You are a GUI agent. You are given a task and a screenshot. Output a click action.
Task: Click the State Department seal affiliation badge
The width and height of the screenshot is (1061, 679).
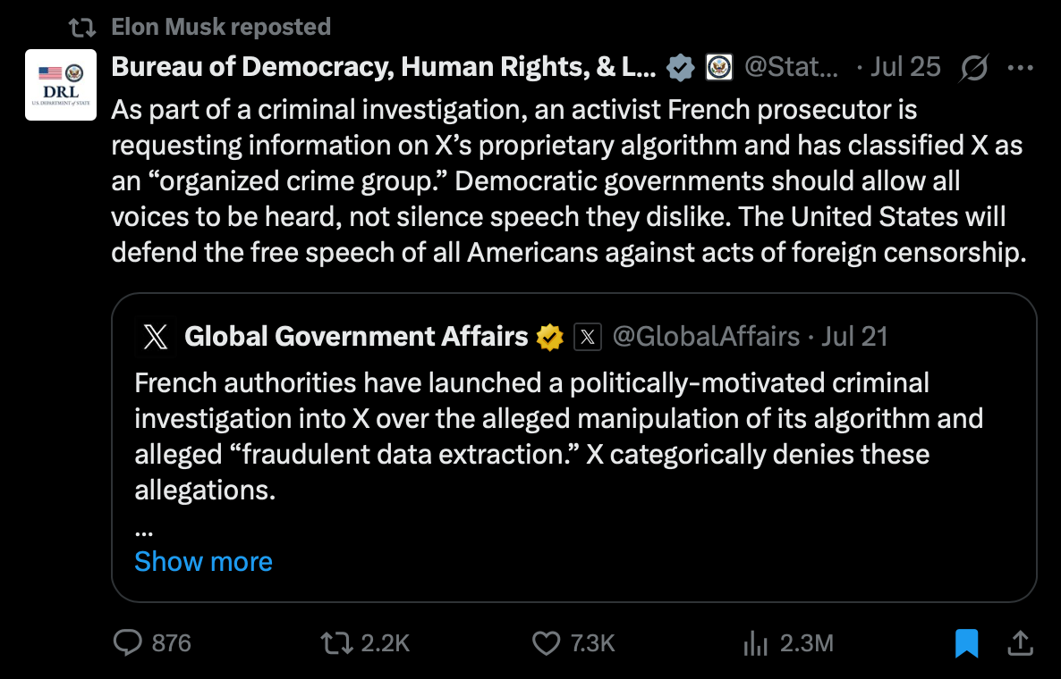[x=719, y=68]
